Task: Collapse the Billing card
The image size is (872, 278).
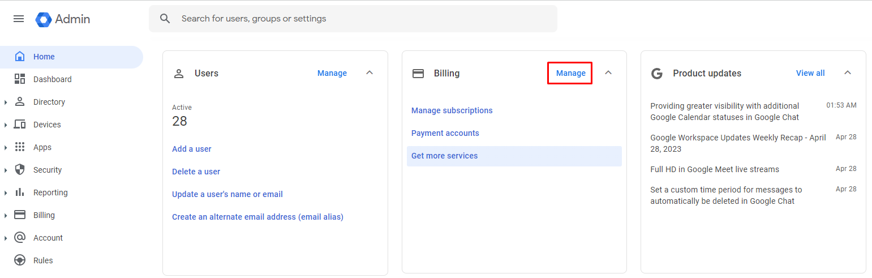Action: pos(608,73)
